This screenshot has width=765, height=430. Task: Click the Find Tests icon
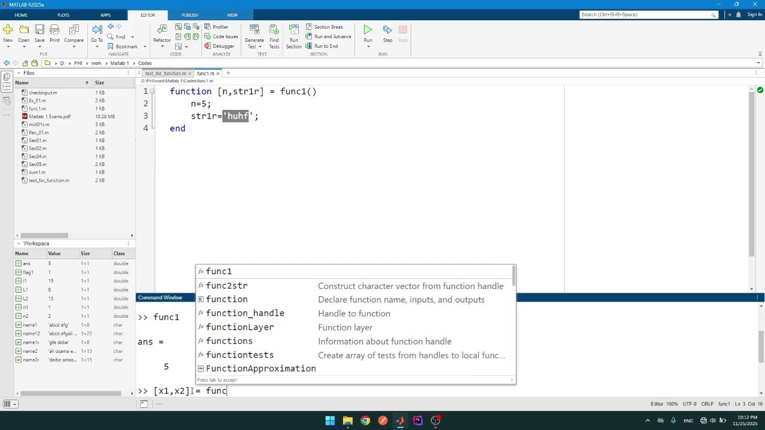click(274, 29)
